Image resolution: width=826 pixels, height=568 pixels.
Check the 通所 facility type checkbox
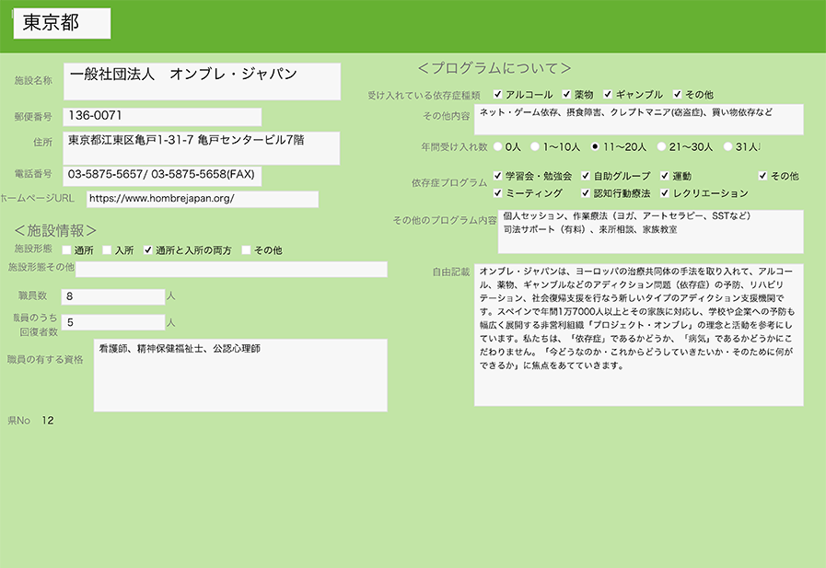(x=67, y=249)
